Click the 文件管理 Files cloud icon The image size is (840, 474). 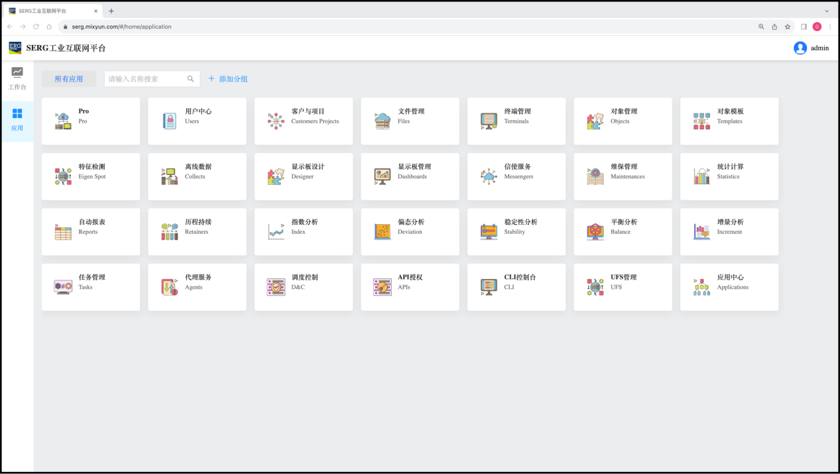383,121
